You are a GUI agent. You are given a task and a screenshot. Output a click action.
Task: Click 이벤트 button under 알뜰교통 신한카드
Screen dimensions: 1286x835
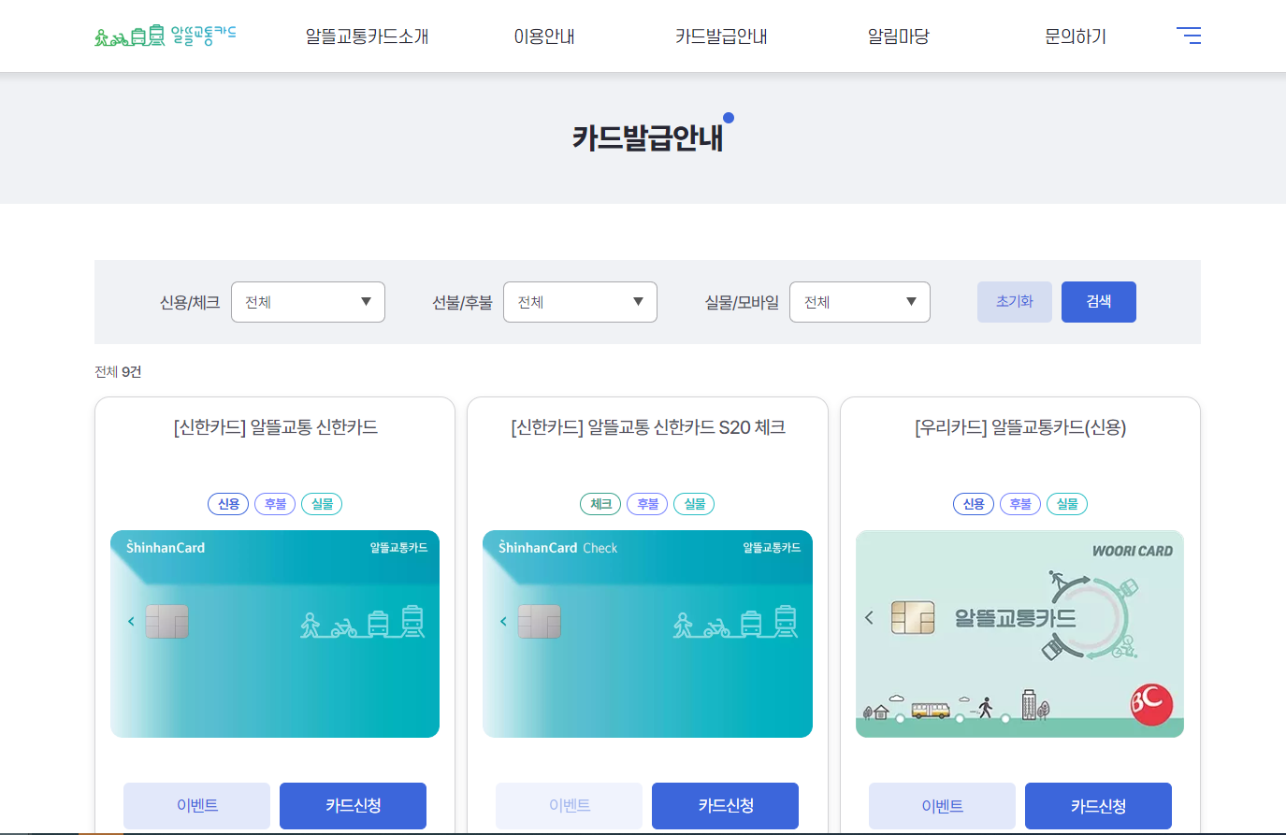click(x=196, y=806)
